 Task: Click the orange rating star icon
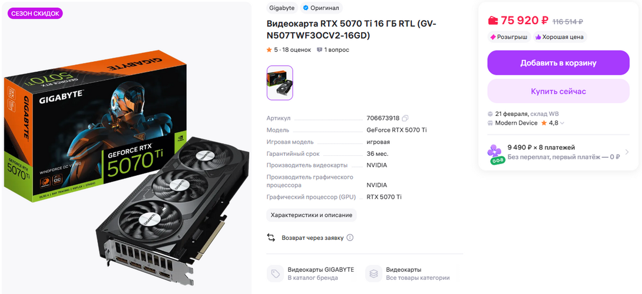point(269,50)
